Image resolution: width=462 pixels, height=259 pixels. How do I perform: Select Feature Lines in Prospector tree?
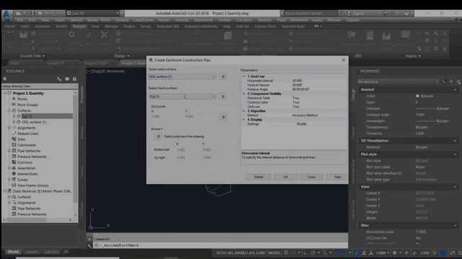click(27, 134)
